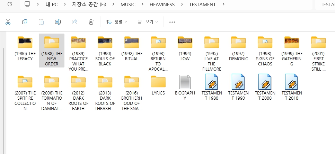Select (2016) BROTHERHOOD OF THE SNA... folder
Viewport: 335px width, 154px height.
pyautogui.click(x=132, y=93)
